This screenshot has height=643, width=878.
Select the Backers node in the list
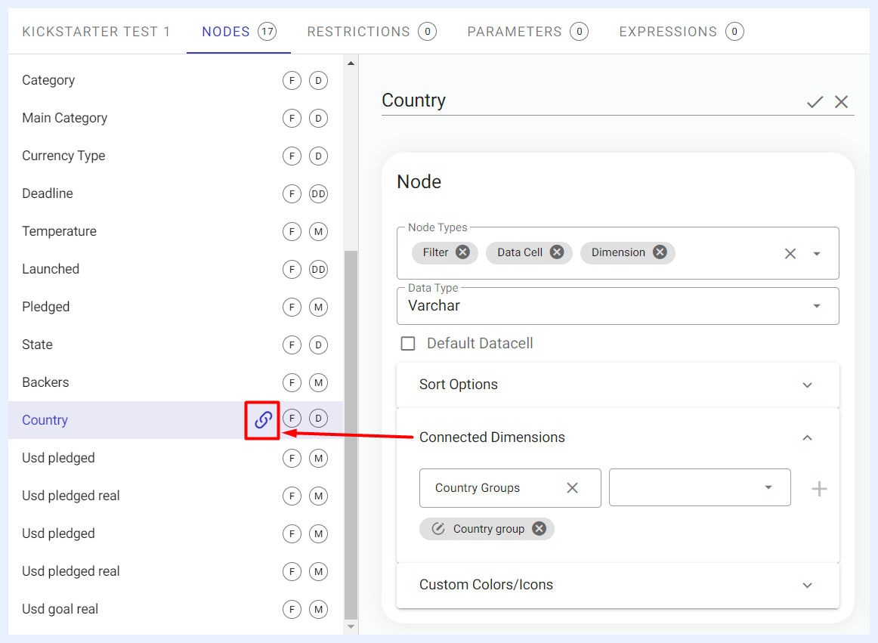176,382
